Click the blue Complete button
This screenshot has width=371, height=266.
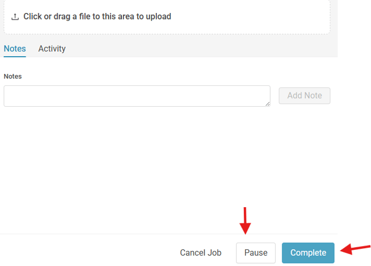[308, 253]
